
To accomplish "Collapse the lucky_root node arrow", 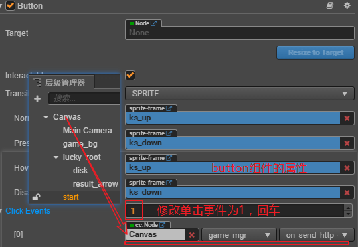I will click(56, 157).
